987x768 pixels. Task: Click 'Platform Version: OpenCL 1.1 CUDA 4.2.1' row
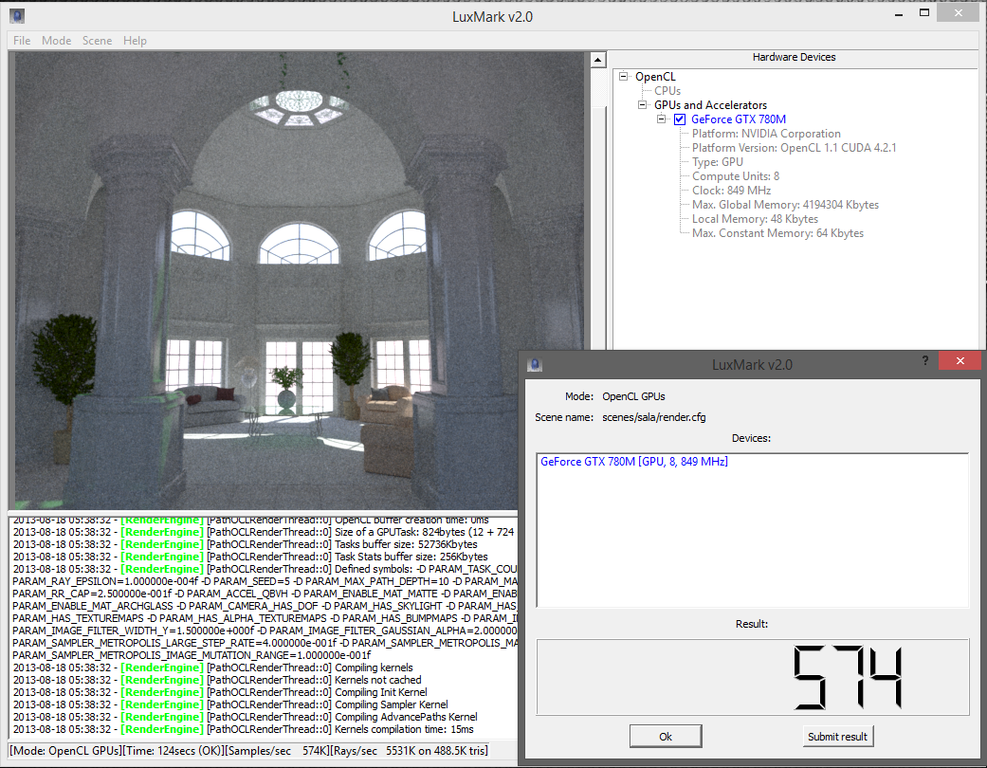pos(794,148)
